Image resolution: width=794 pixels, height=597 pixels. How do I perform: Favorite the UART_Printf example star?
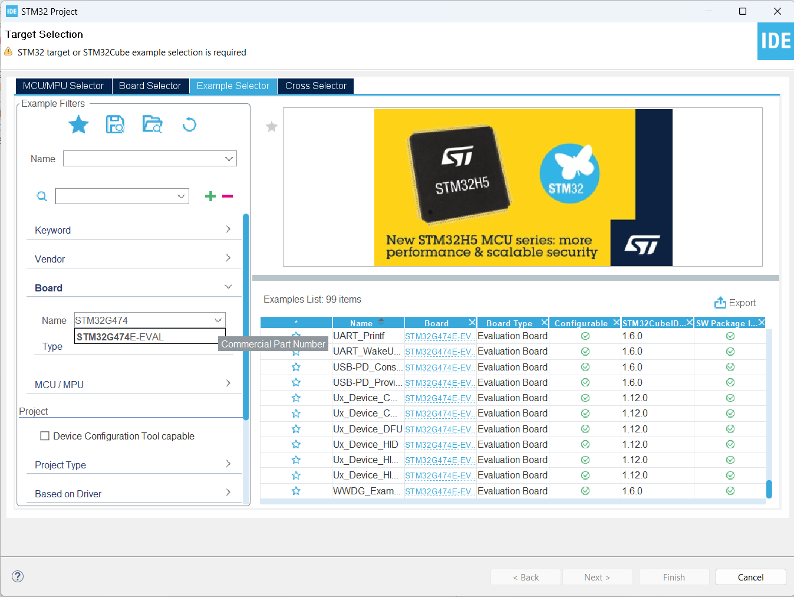tap(296, 335)
